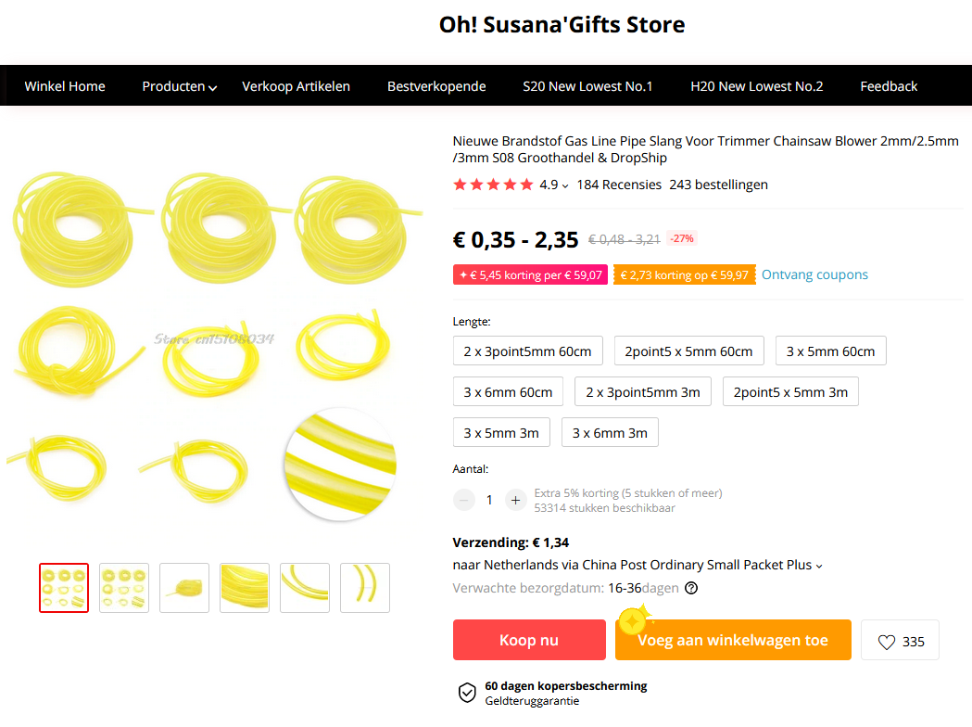
Task: Click the five-star rating icons
Action: [x=494, y=185]
